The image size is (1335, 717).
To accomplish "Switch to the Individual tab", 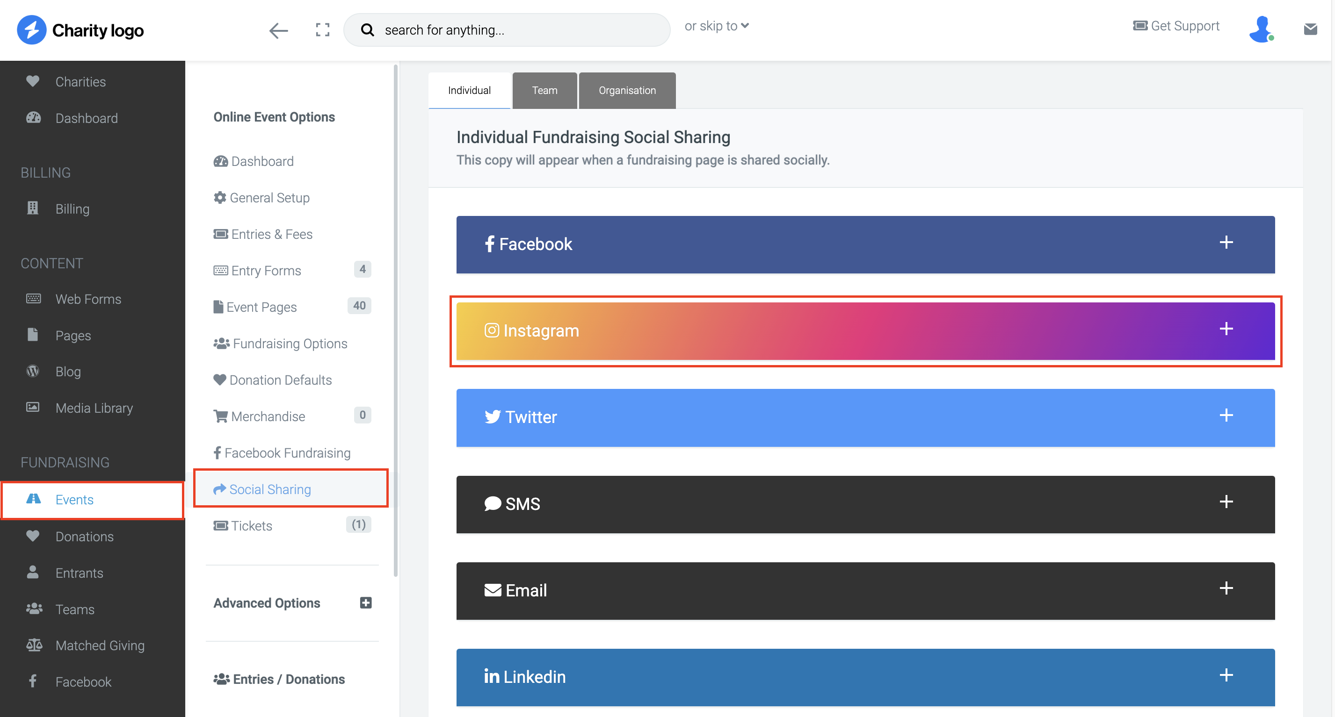I will point(469,91).
